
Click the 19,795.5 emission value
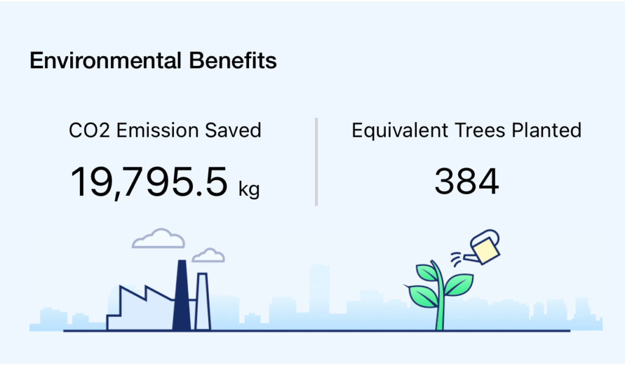150,182
